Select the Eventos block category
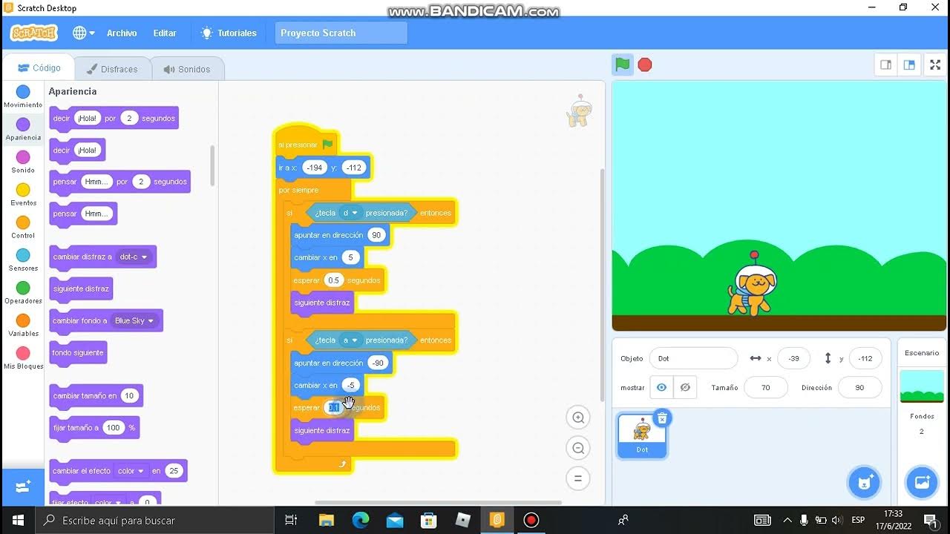Viewport: 950px width, 534px height. click(x=23, y=194)
